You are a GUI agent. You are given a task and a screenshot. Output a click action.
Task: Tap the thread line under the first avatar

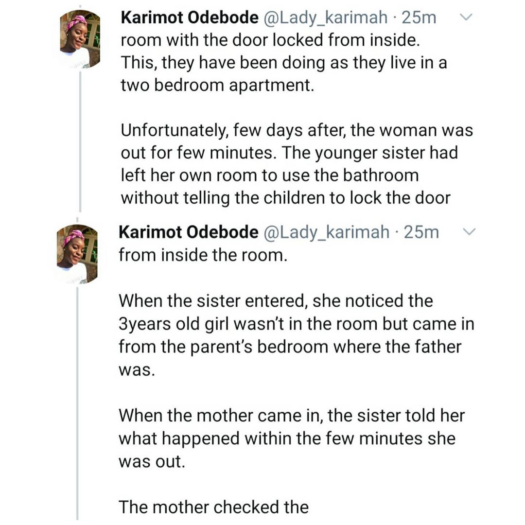coord(80,141)
